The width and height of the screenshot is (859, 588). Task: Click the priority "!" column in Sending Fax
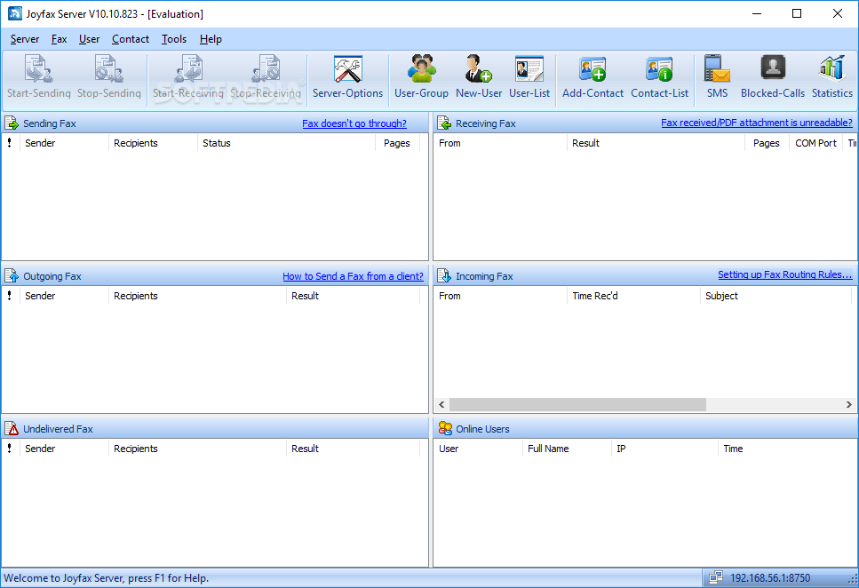pyautogui.click(x=10, y=143)
